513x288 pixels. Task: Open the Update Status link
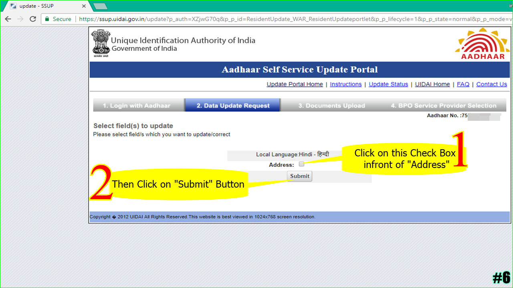(x=388, y=84)
